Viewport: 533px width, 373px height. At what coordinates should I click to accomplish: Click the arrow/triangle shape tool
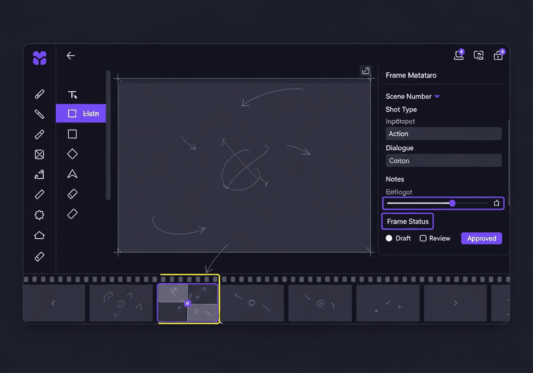72,174
